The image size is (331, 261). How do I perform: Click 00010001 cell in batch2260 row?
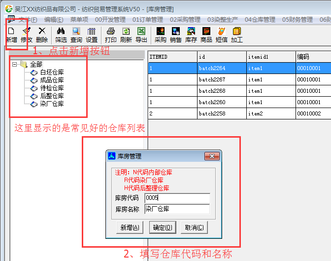click(x=313, y=102)
